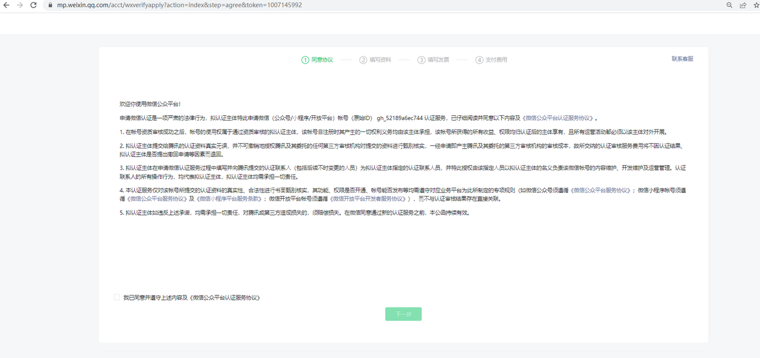
Task: Open the zoom magnifier icon in address bar
Action: tap(730, 5)
